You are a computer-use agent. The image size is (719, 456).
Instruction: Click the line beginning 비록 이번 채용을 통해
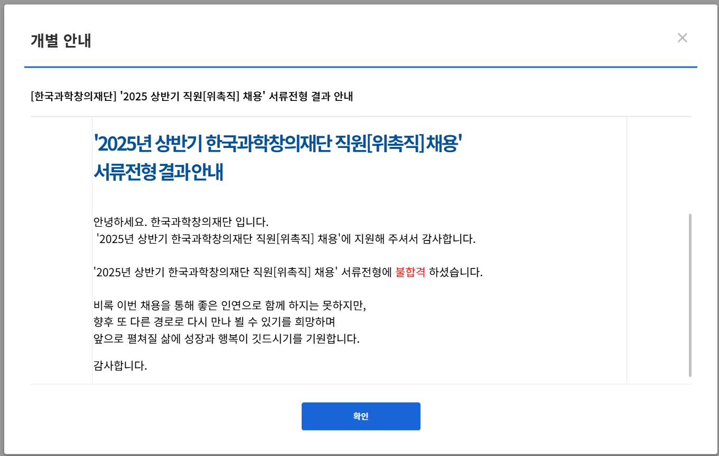(229, 306)
